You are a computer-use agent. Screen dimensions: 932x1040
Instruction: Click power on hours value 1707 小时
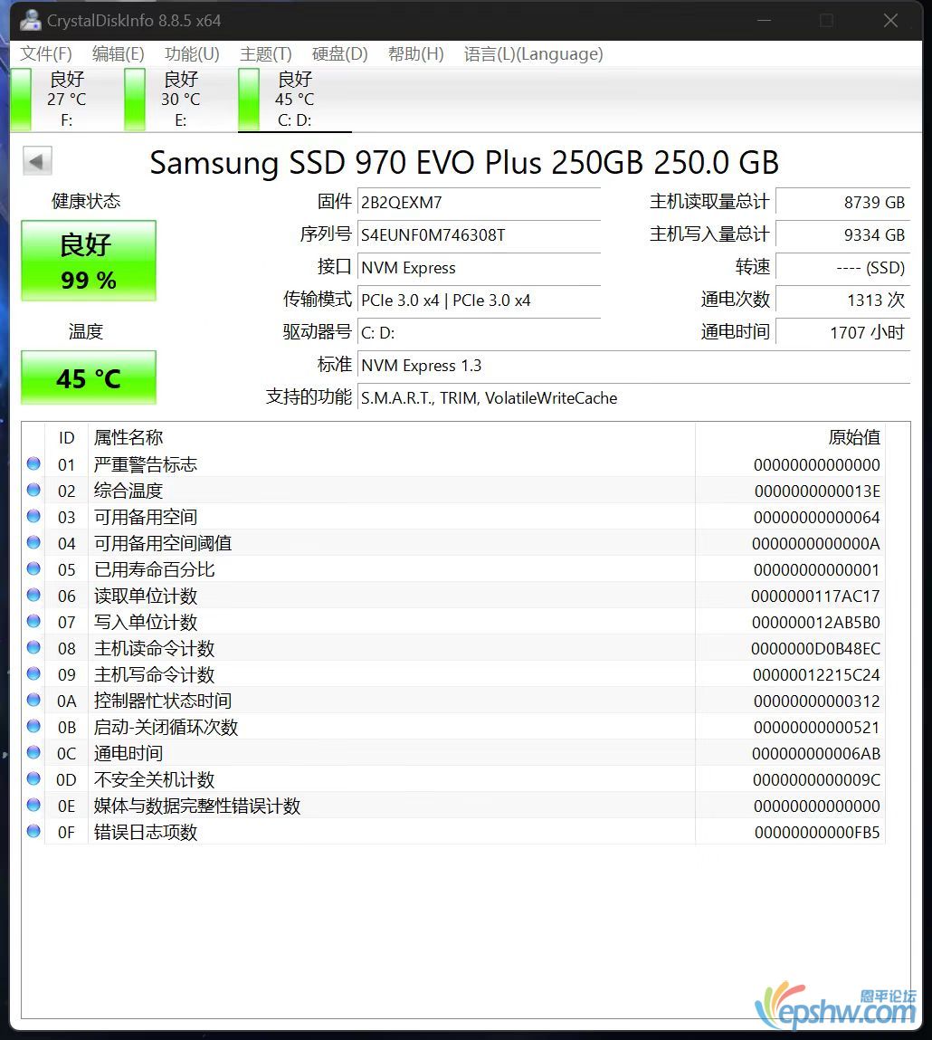click(x=842, y=332)
